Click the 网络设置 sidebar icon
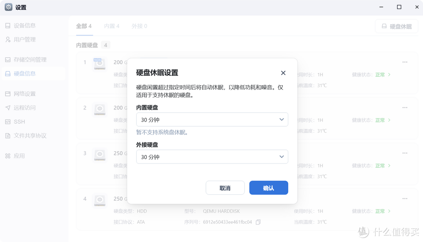Screen dimensions: 423x242 coord(8,94)
